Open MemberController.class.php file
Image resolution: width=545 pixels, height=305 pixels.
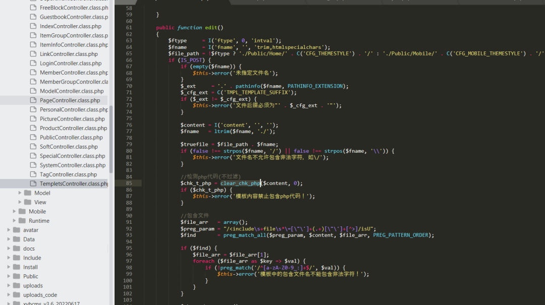pos(74,73)
